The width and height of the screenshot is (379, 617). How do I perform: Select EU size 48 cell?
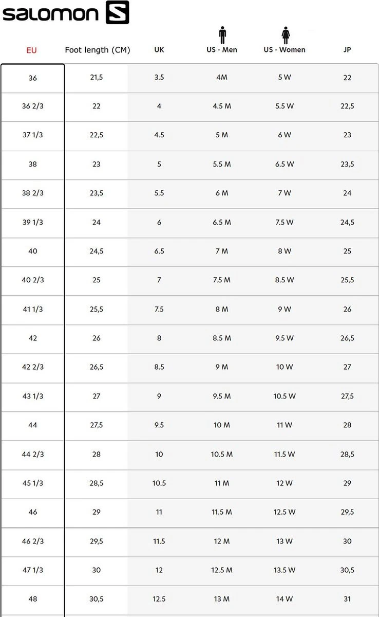click(x=33, y=599)
